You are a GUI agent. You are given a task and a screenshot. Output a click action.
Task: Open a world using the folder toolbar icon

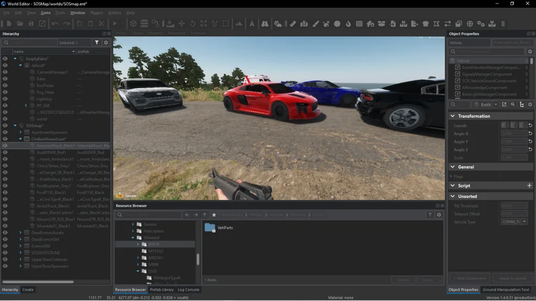tap(20, 24)
